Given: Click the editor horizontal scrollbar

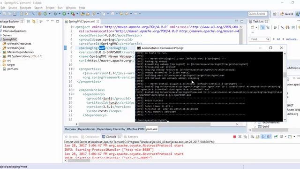Looking at the screenshot, I should [144, 124].
